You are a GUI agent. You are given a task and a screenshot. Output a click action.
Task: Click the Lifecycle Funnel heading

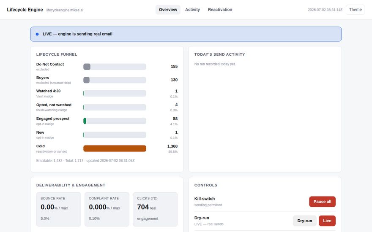[57, 54]
